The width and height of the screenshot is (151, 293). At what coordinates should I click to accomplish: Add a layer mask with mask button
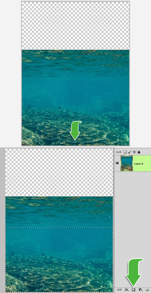pos(133,290)
